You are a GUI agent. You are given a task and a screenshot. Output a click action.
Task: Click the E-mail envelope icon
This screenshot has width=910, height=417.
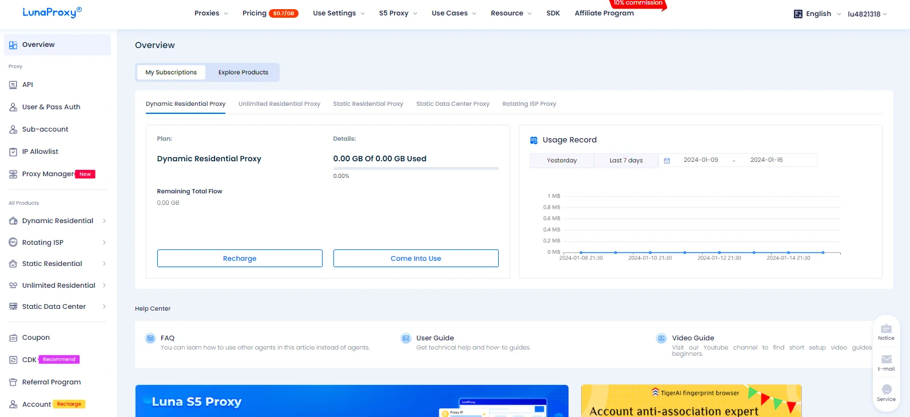pos(886,359)
